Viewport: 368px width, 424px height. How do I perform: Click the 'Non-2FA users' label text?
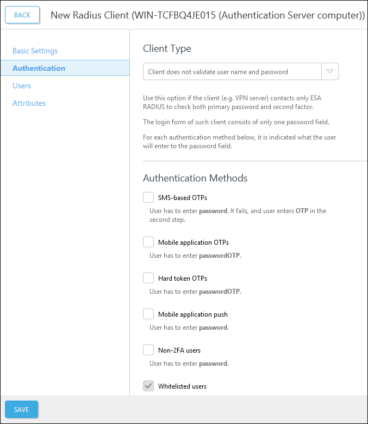pos(179,350)
